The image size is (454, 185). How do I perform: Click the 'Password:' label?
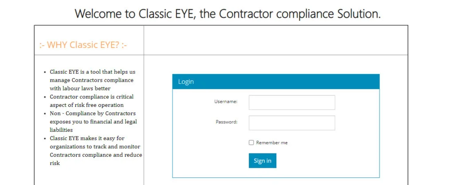coord(227,122)
